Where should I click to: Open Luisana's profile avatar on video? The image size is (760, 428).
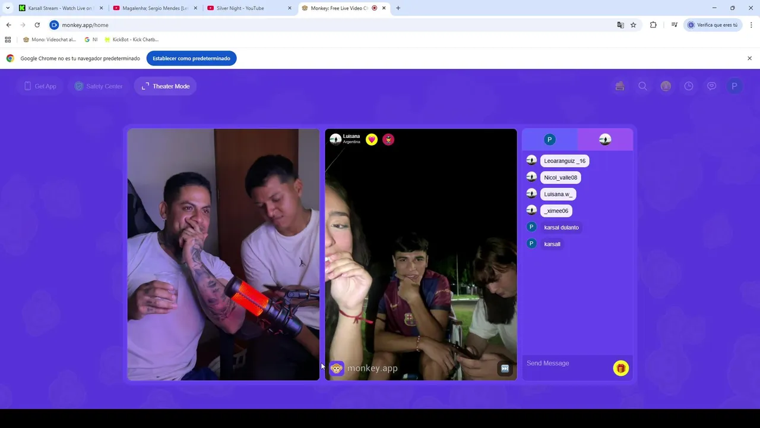tap(335, 139)
